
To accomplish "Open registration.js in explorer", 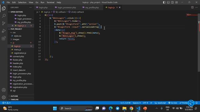I will pos(20,53).
